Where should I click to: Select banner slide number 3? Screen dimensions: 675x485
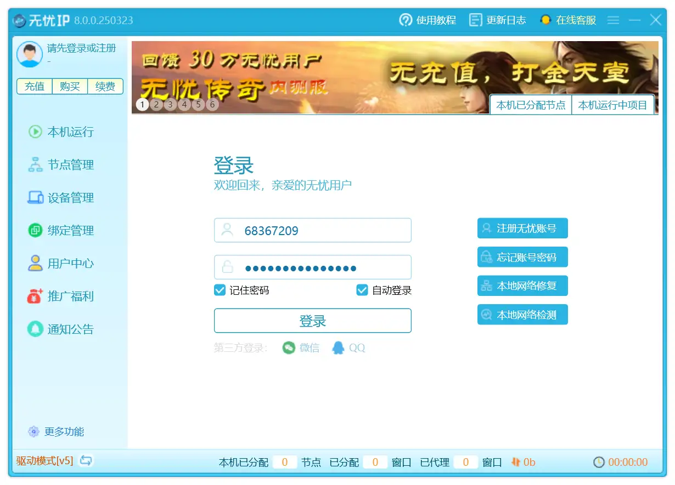[170, 104]
